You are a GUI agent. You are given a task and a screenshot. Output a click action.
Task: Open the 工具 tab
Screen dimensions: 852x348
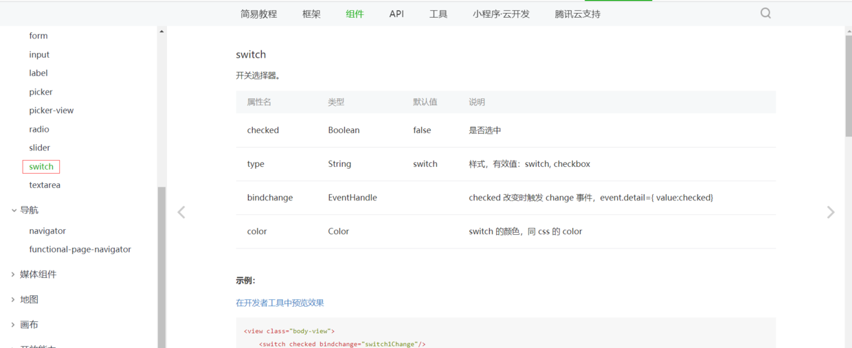pyautogui.click(x=438, y=14)
